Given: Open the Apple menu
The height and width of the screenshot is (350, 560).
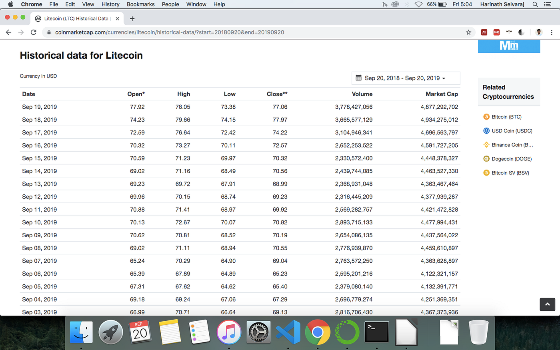Looking at the screenshot, I should 11,4.
